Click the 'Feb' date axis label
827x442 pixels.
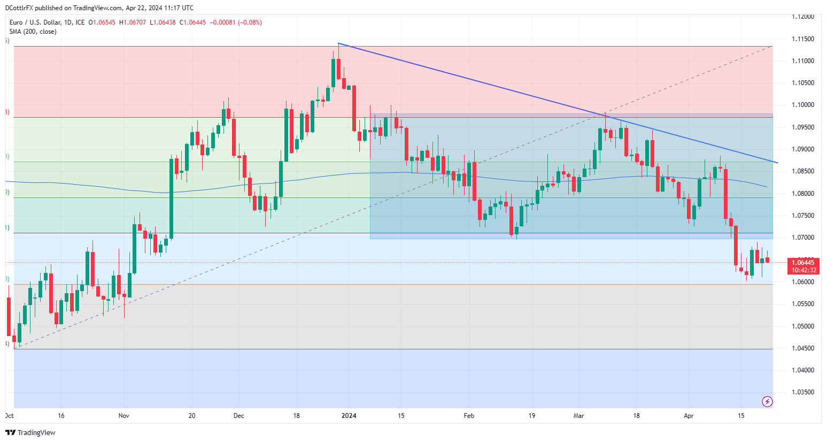click(469, 416)
